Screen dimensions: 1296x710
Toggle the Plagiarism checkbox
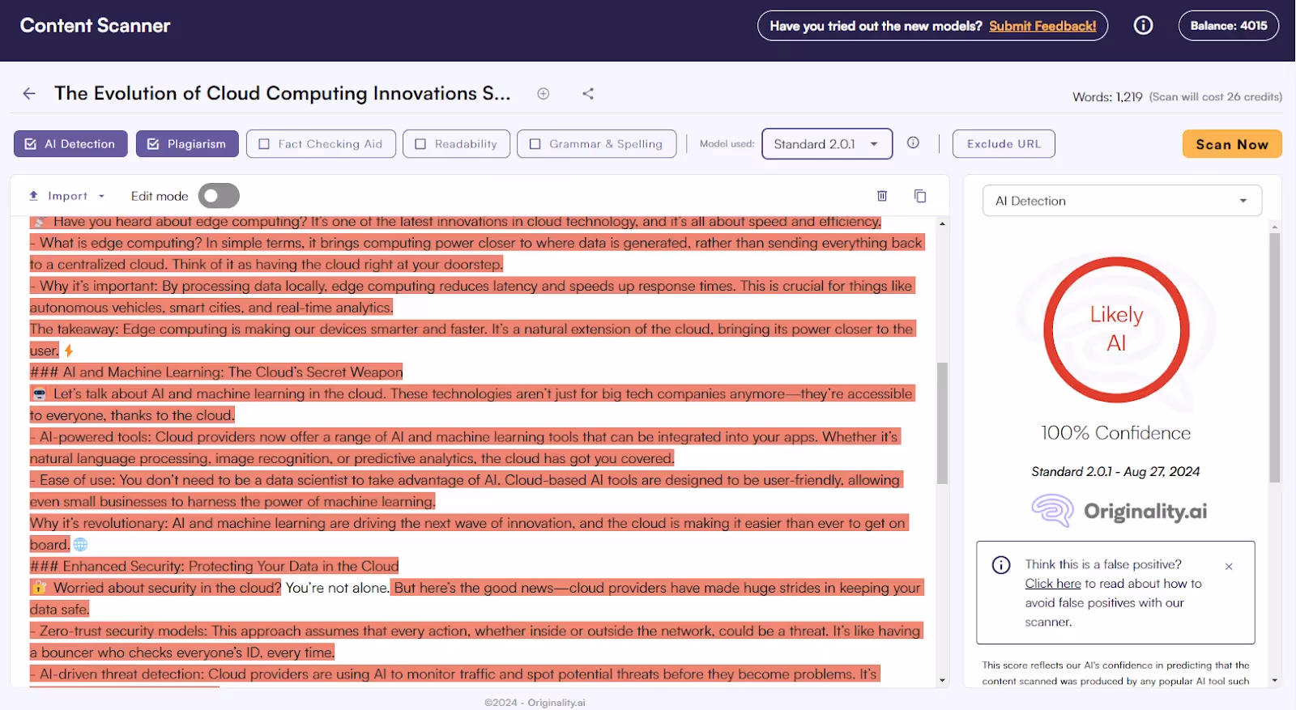point(187,144)
